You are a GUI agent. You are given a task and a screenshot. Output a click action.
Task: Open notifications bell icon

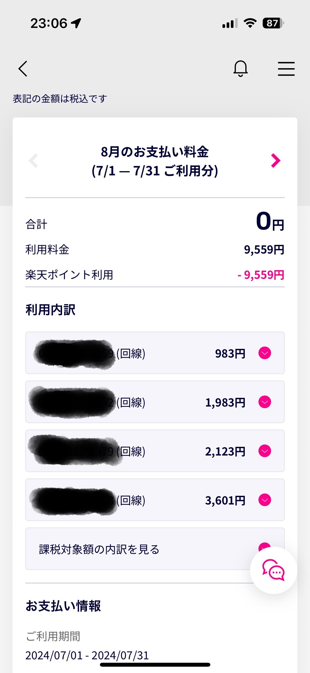click(x=240, y=68)
